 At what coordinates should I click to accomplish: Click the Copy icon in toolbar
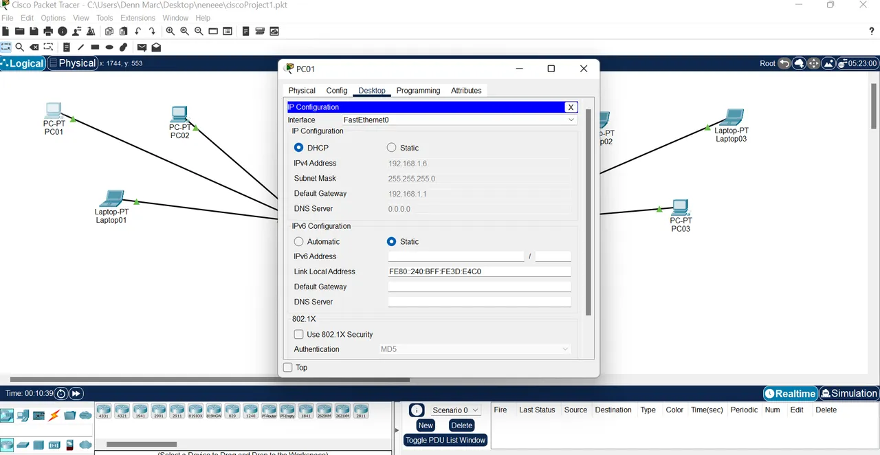pyautogui.click(x=109, y=31)
